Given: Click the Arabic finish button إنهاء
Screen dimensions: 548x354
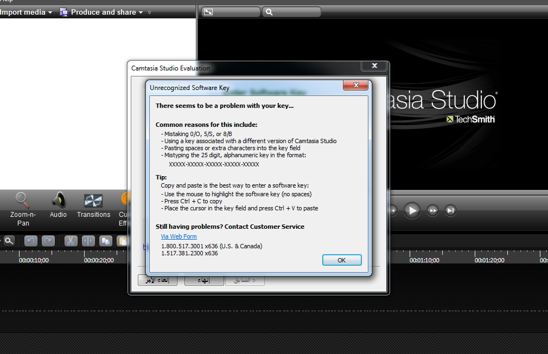Looking at the screenshot, I should pyautogui.click(x=204, y=280).
